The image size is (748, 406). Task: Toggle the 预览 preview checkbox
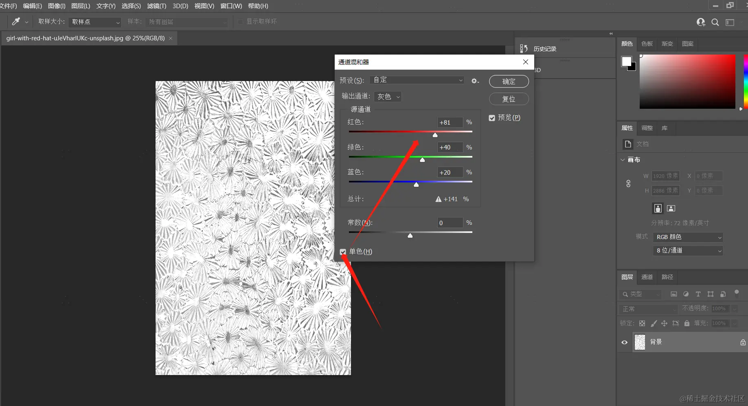[492, 118]
